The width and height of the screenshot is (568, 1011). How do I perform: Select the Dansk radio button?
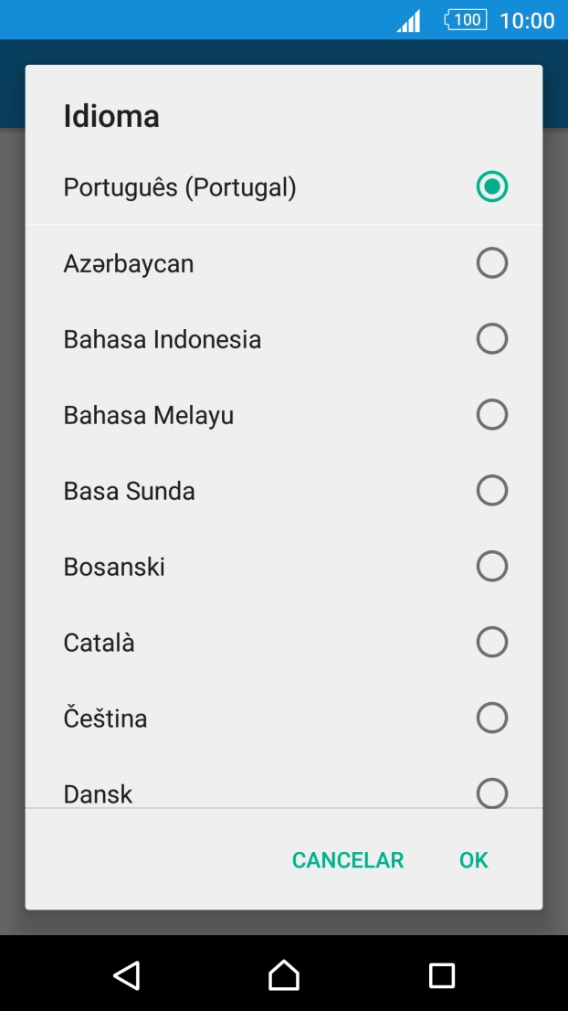pyautogui.click(x=491, y=792)
